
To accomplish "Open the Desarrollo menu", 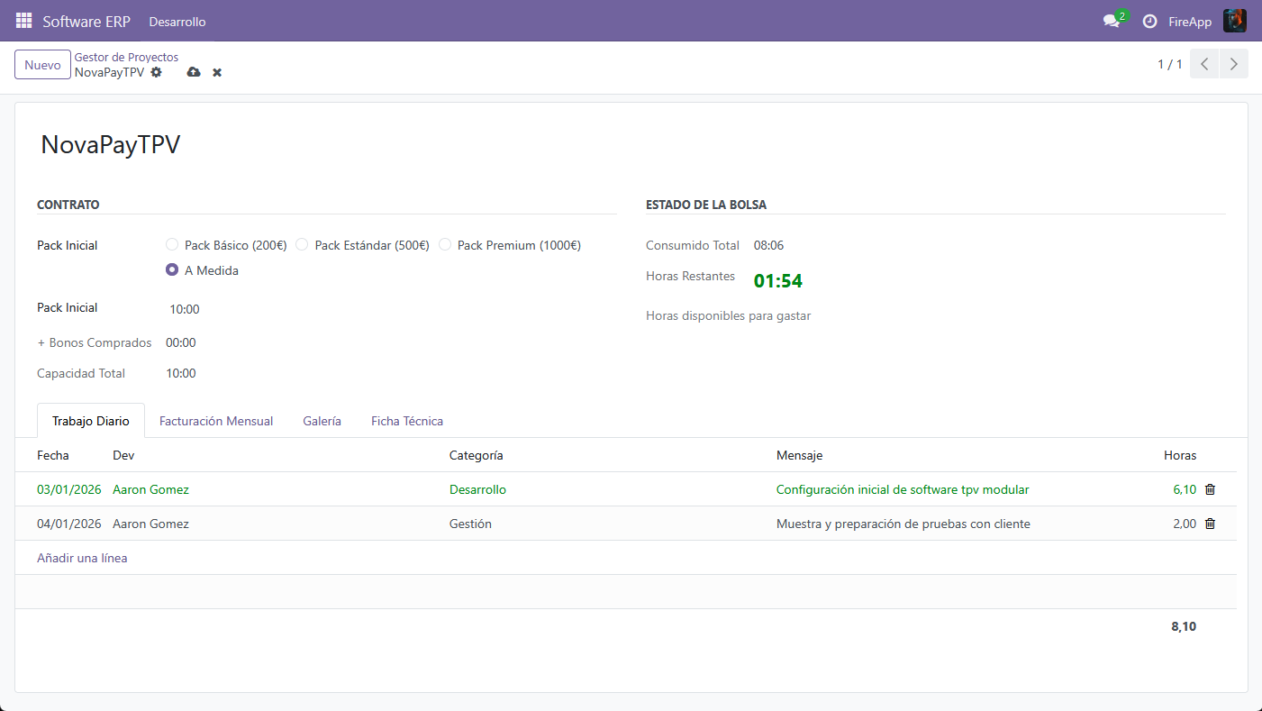I will (177, 22).
